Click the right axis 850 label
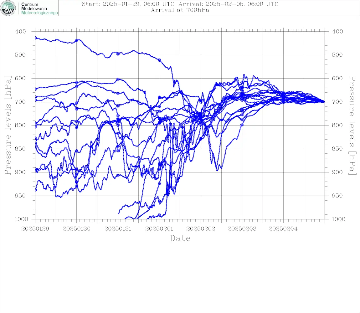The width and height of the screenshot is (360, 313). tap(337, 149)
